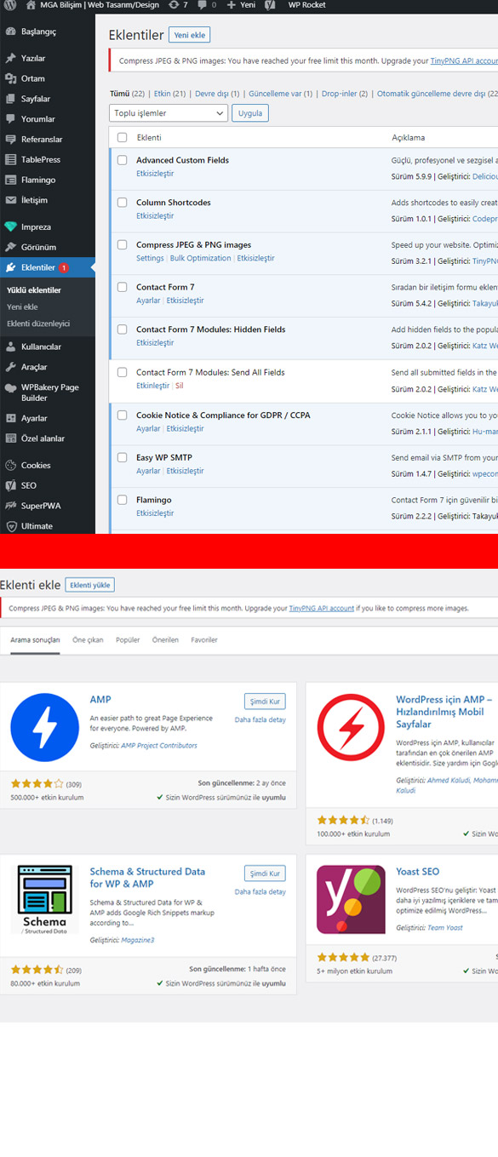The height and width of the screenshot is (1157, 498).
Task: Click the TablePress table icon
Action: pyautogui.click(x=10, y=159)
